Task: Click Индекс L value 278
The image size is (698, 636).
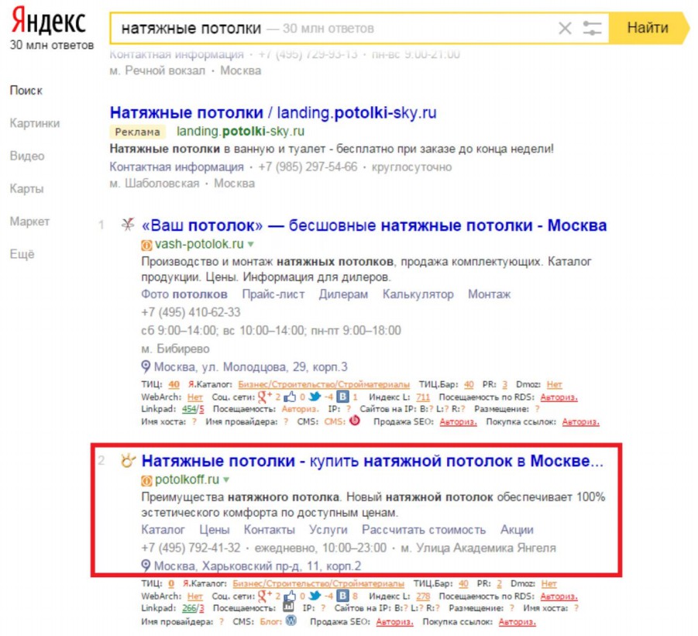Action: tap(423, 596)
